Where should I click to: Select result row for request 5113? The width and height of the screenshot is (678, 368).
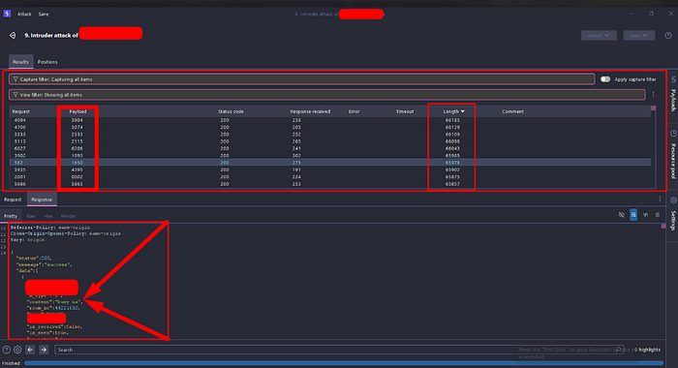[330, 141]
